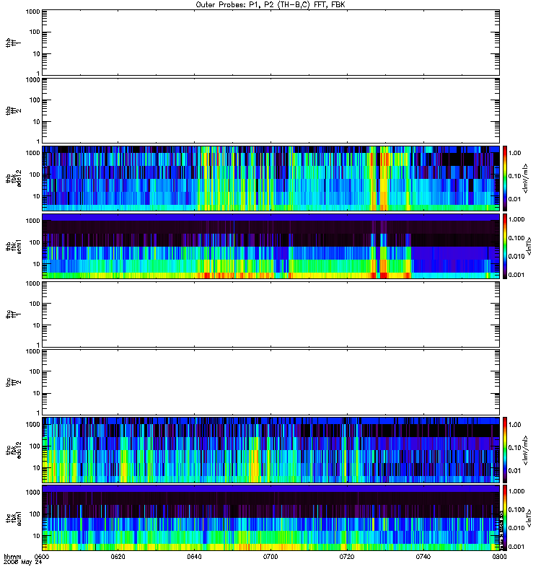Screen dimensions: 541x577
Task: Click the 10 y-axis tick of thc fff 1
Action: click(37, 326)
